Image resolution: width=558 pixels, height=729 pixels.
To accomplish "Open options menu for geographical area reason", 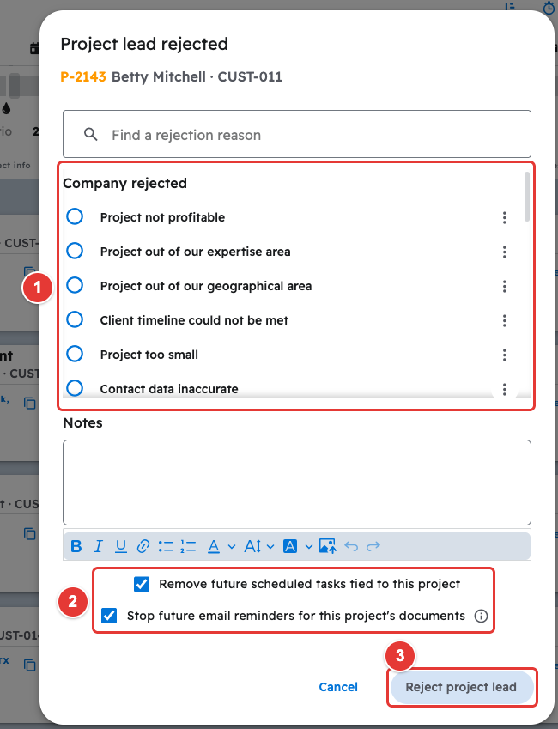I will (504, 287).
